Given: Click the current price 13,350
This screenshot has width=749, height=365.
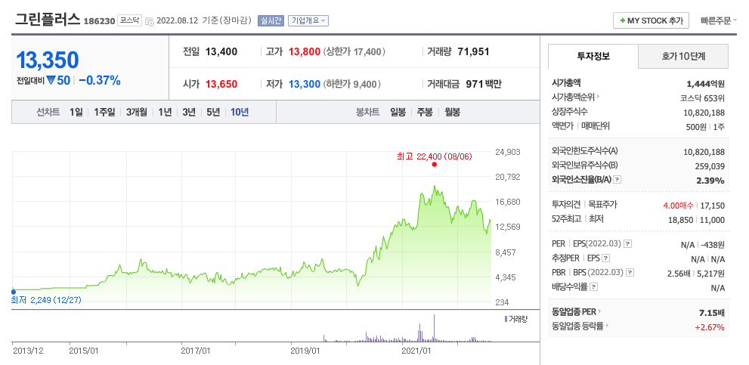Looking at the screenshot, I should click(48, 60).
